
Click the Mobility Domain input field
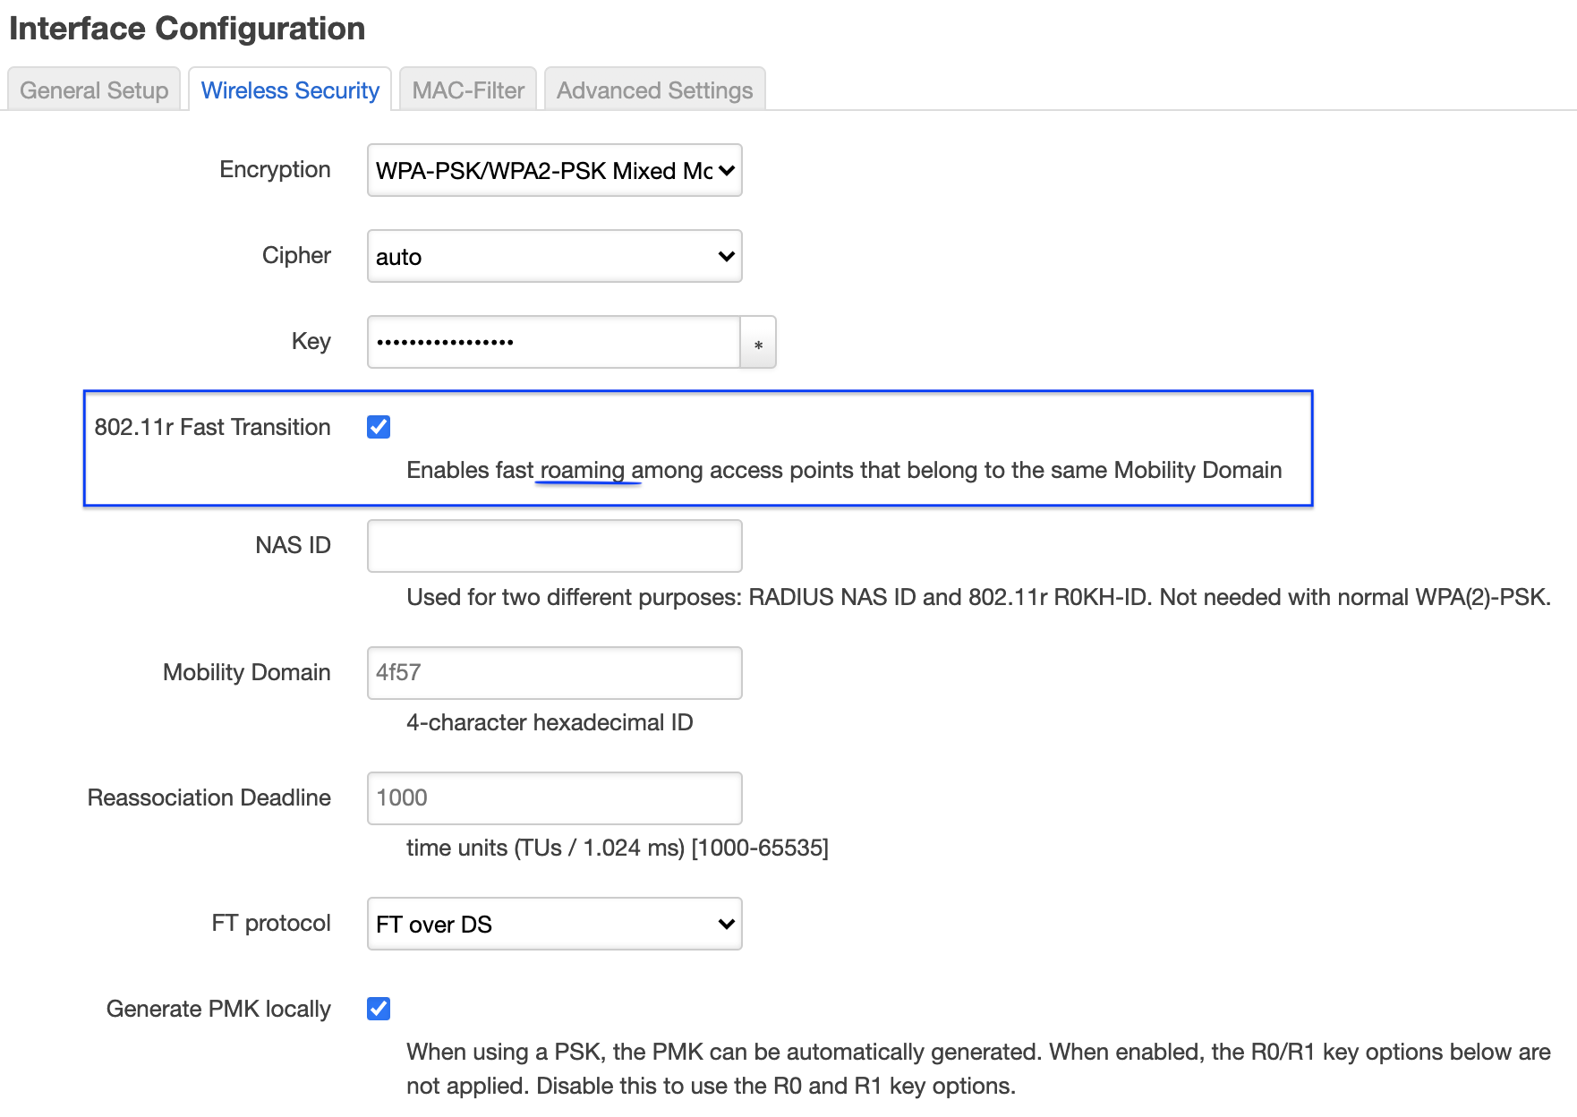pyautogui.click(x=554, y=673)
